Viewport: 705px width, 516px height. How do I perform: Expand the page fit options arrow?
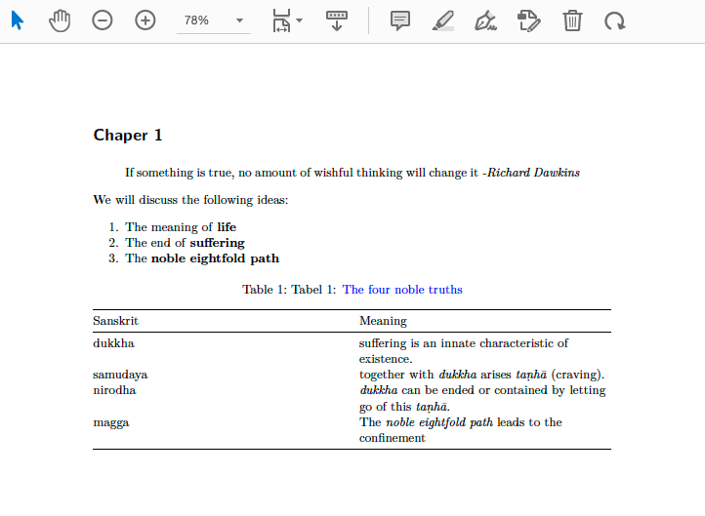(300, 20)
